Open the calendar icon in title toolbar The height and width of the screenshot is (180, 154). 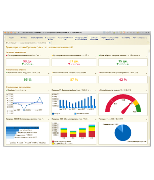121,33
